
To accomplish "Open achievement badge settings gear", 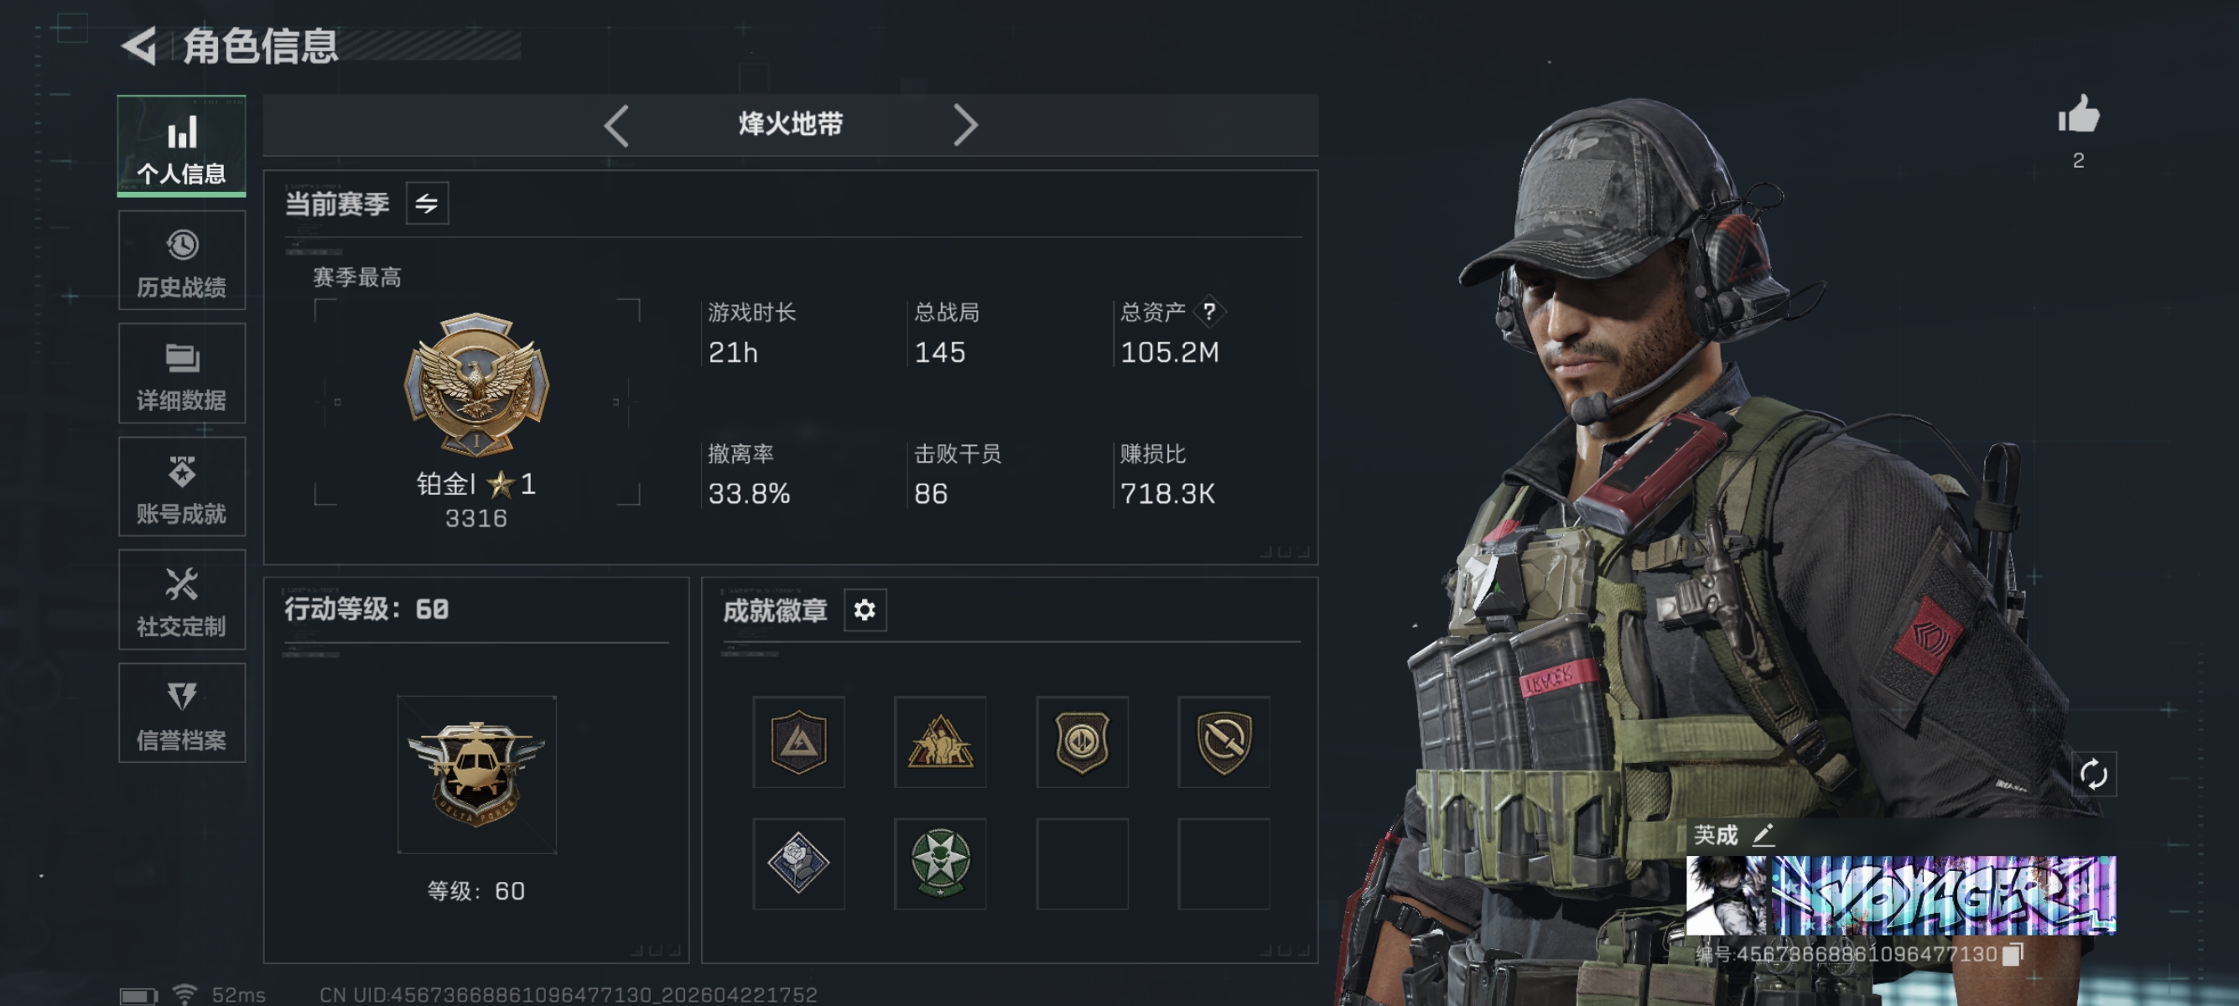I will [x=864, y=609].
